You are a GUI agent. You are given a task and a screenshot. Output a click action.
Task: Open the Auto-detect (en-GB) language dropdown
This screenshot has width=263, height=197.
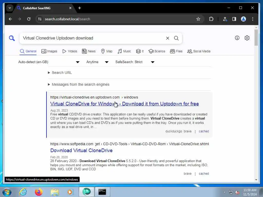pyautogui.click(x=49, y=62)
